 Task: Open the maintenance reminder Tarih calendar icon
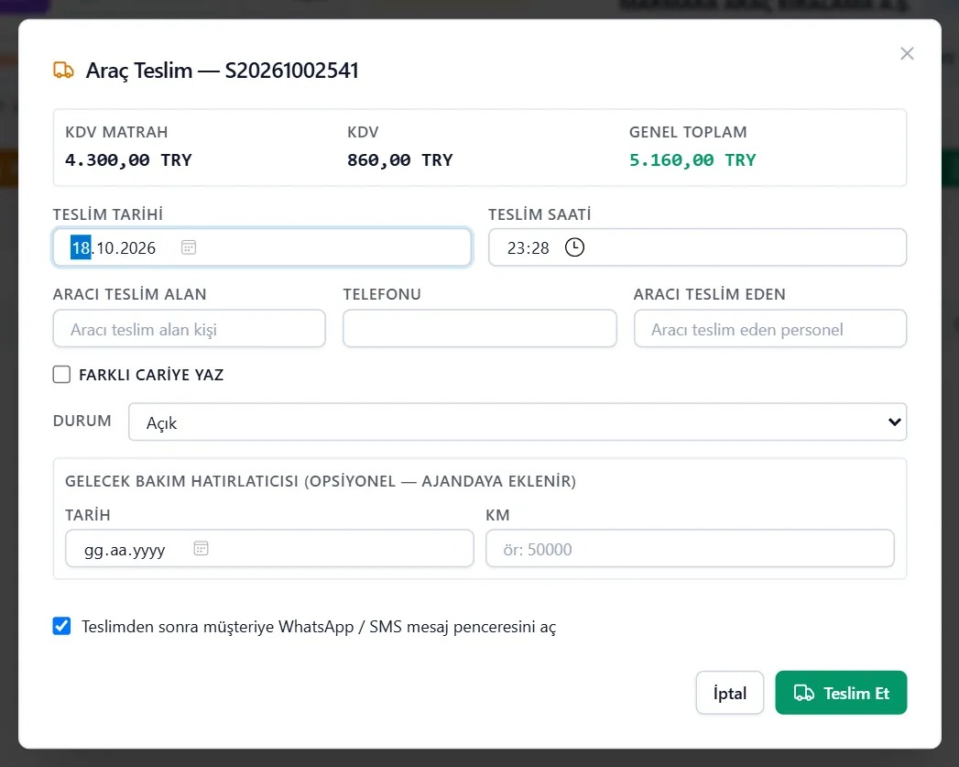(202, 548)
